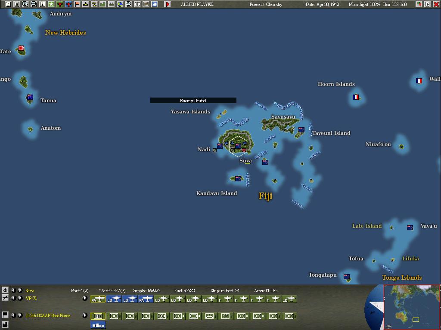Select the ground unit icon with circle-dot symbol
441x330 pixels.
tap(162, 316)
